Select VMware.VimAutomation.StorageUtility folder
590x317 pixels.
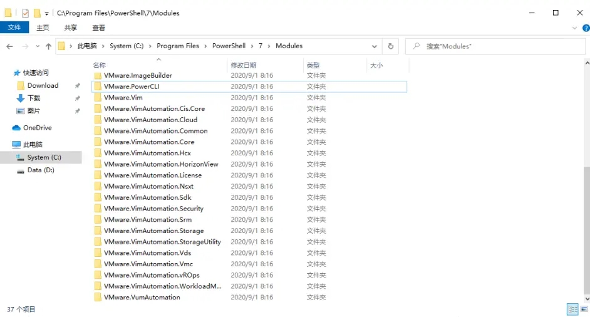tap(162, 242)
